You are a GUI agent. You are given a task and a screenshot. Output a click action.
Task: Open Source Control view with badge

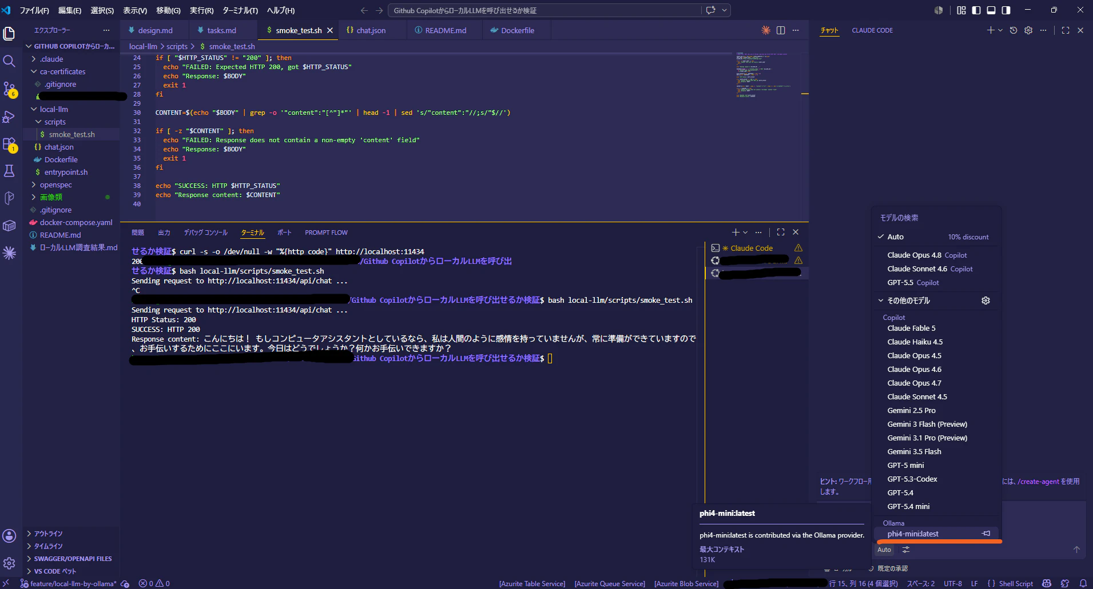click(9, 89)
